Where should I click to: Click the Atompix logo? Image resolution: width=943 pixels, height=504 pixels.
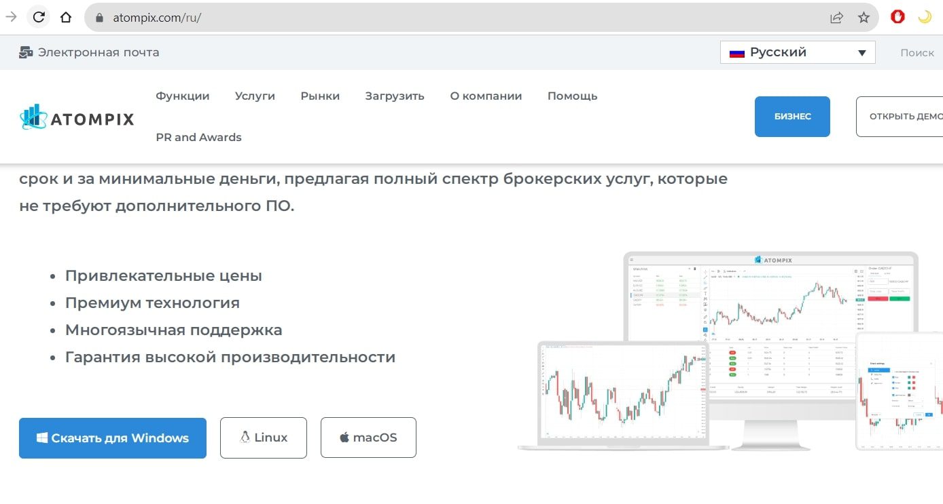[77, 117]
